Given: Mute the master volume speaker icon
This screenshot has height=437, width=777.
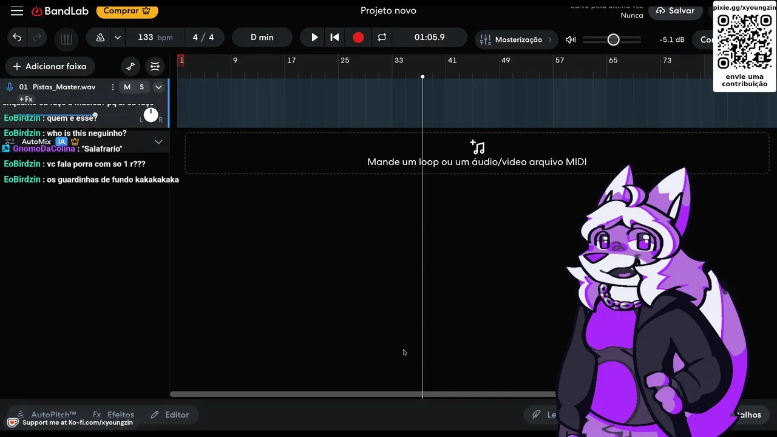Looking at the screenshot, I should (x=571, y=39).
